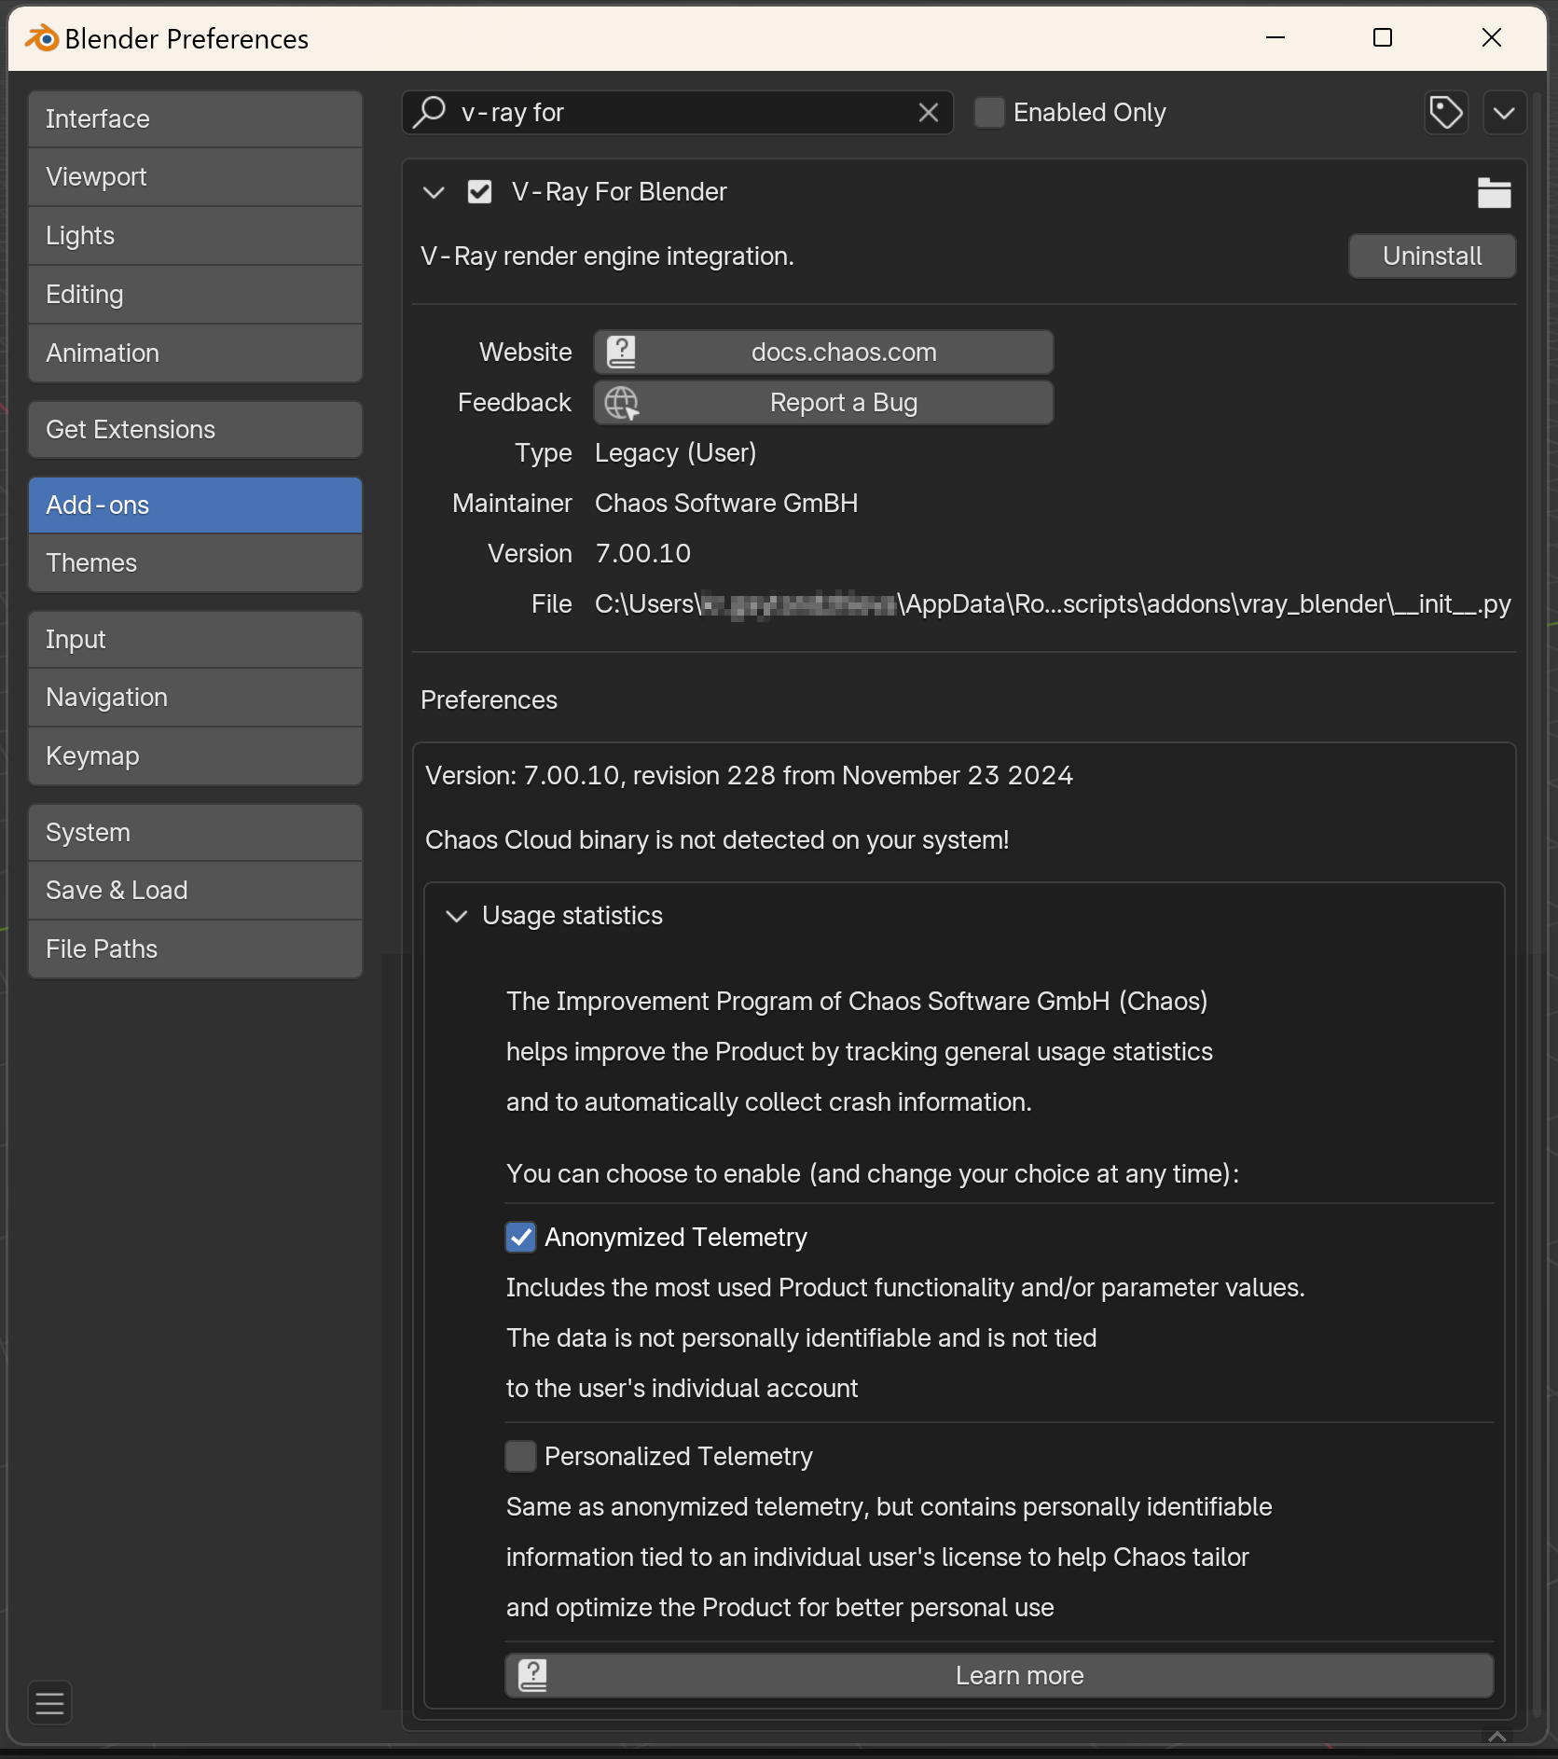
Task: Collapse the Usage statistics section
Action: [456, 916]
